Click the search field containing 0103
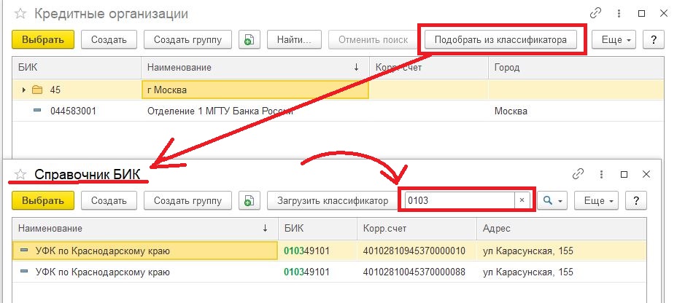 coord(460,200)
